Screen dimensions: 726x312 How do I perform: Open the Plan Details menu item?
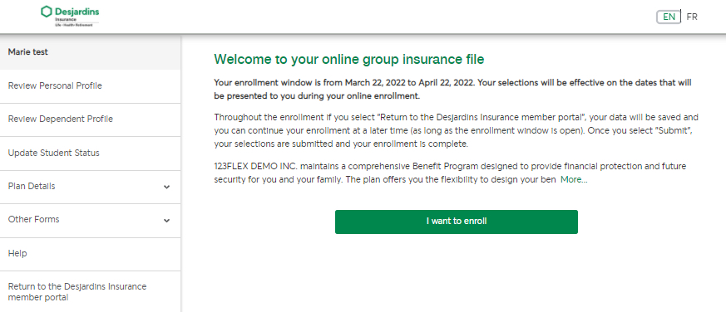pyautogui.click(x=91, y=187)
